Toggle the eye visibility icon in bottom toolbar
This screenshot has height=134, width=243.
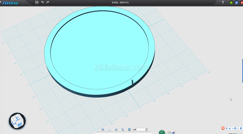(x=103, y=129)
